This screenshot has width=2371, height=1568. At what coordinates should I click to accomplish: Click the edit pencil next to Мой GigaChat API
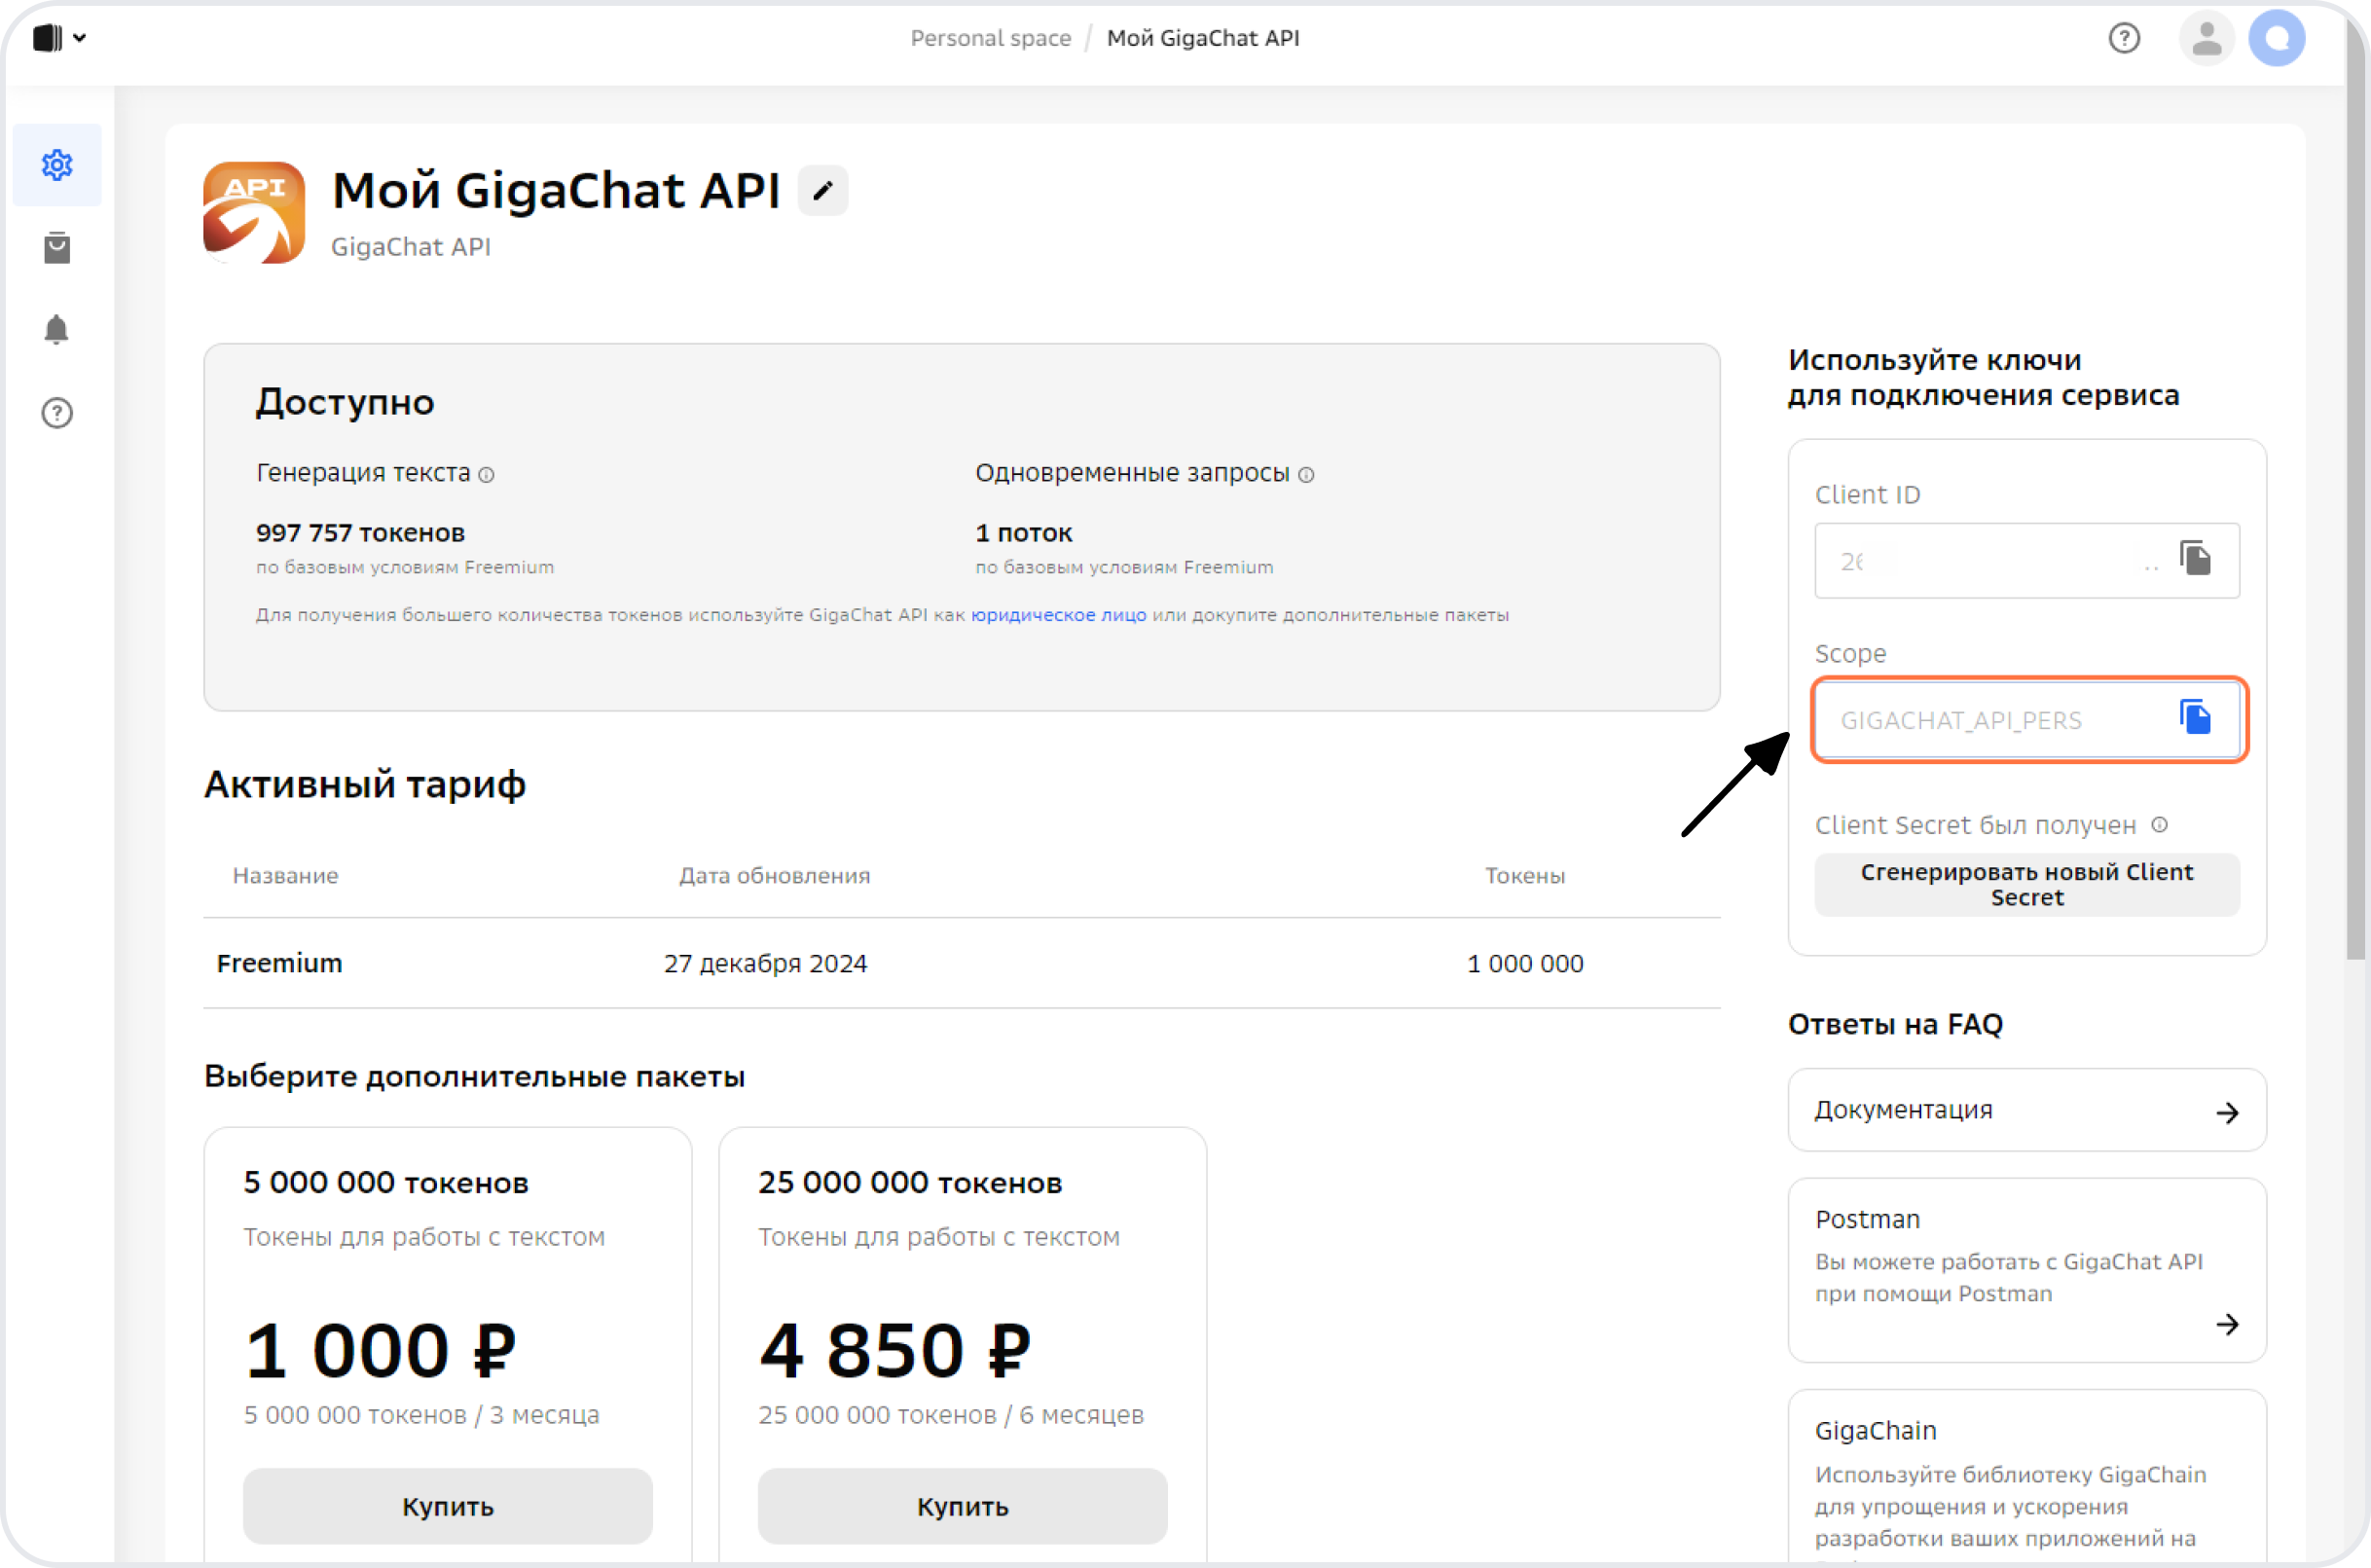[822, 190]
